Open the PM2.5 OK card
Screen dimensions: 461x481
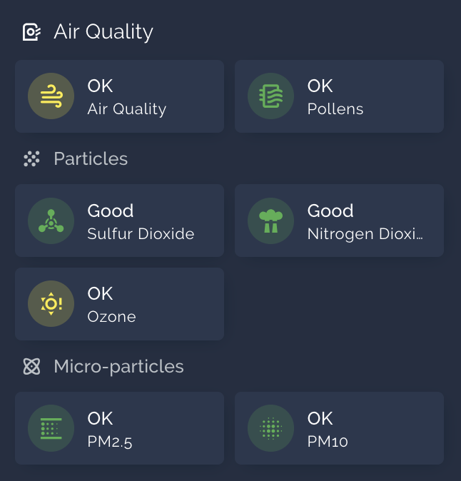(119, 428)
